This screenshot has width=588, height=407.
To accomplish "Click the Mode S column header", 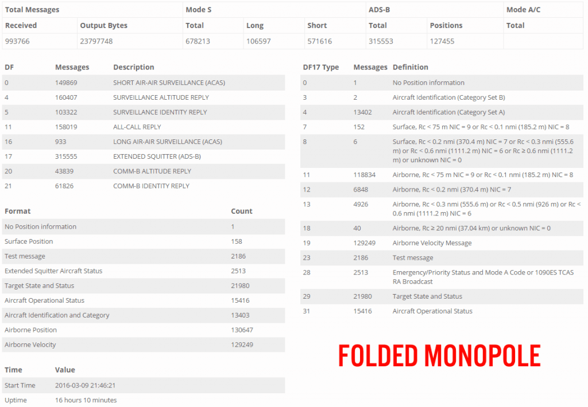I will 200,10.
